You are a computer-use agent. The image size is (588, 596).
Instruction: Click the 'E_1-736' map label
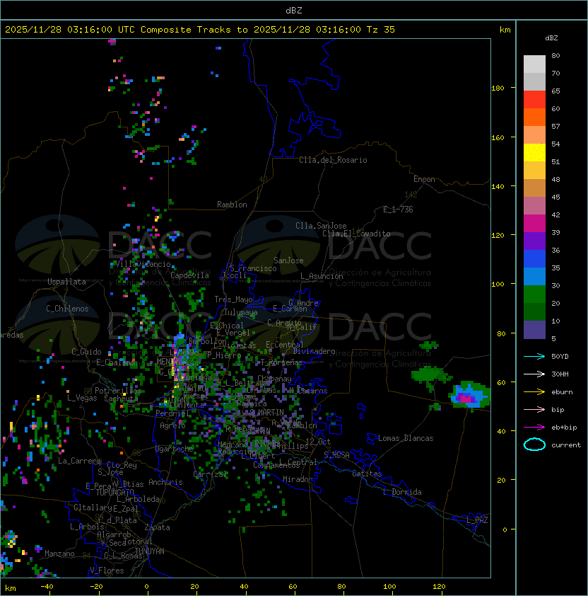(x=398, y=210)
